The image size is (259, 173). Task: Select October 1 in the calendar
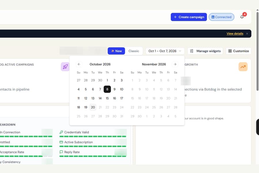click(x=107, y=80)
